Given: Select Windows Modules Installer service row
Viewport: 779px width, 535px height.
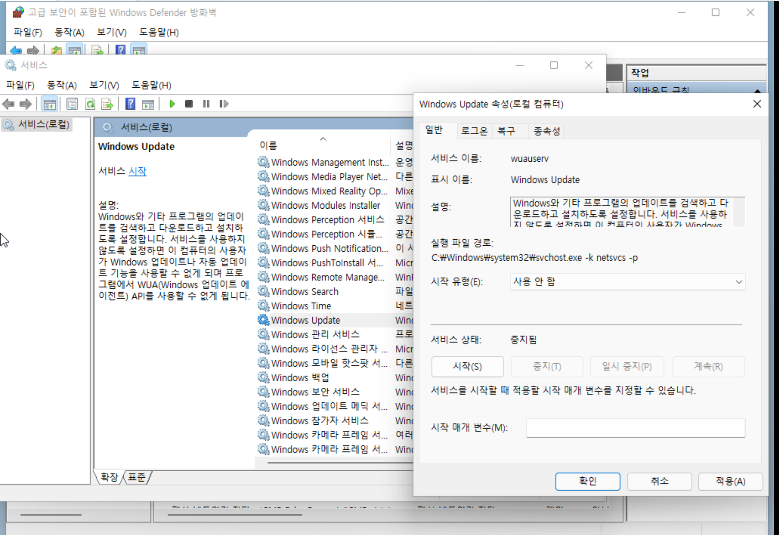Looking at the screenshot, I should pyautogui.click(x=335, y=205).
